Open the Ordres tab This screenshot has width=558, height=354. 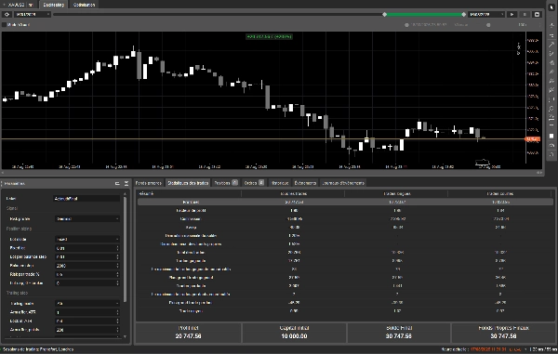(254, 183)
